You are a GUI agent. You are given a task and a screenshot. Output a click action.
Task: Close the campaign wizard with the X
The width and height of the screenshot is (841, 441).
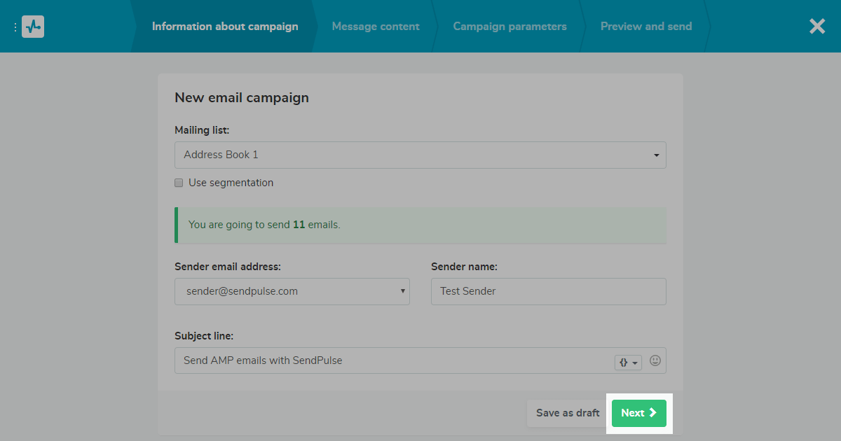[817, 27]
